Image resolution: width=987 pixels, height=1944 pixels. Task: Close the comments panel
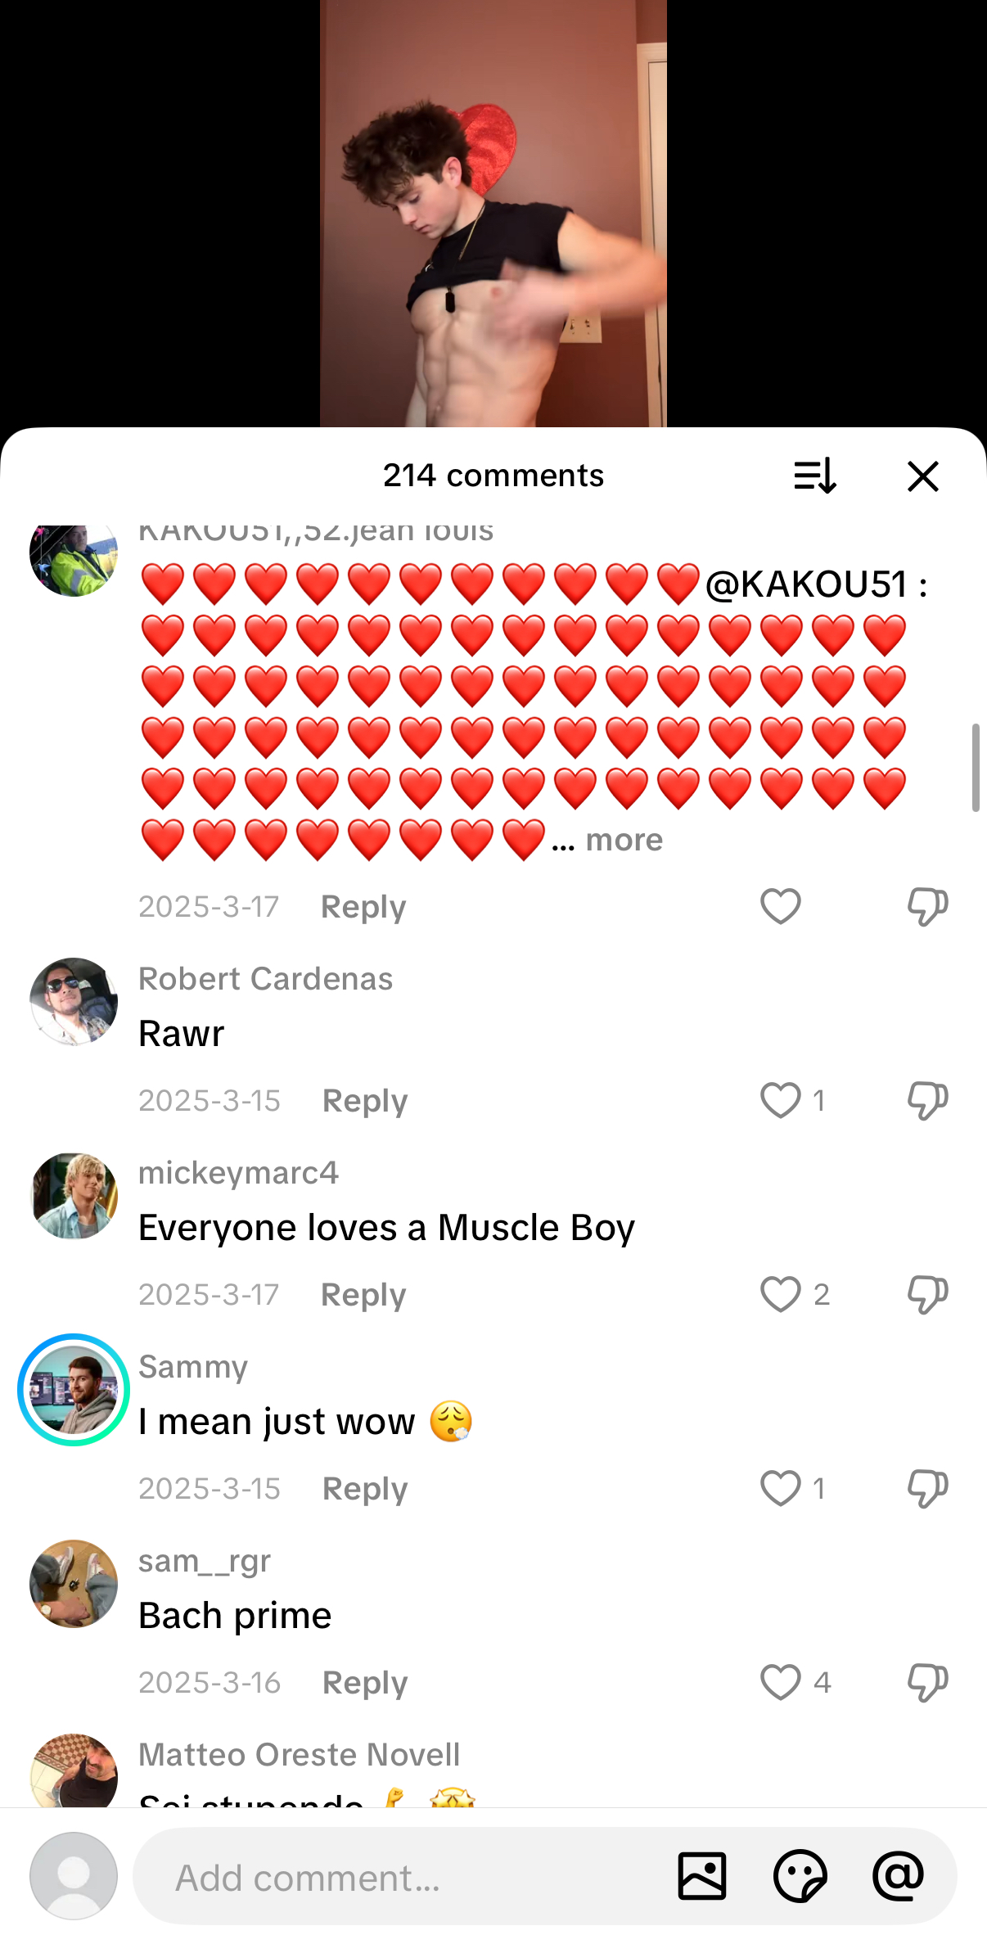923,476
